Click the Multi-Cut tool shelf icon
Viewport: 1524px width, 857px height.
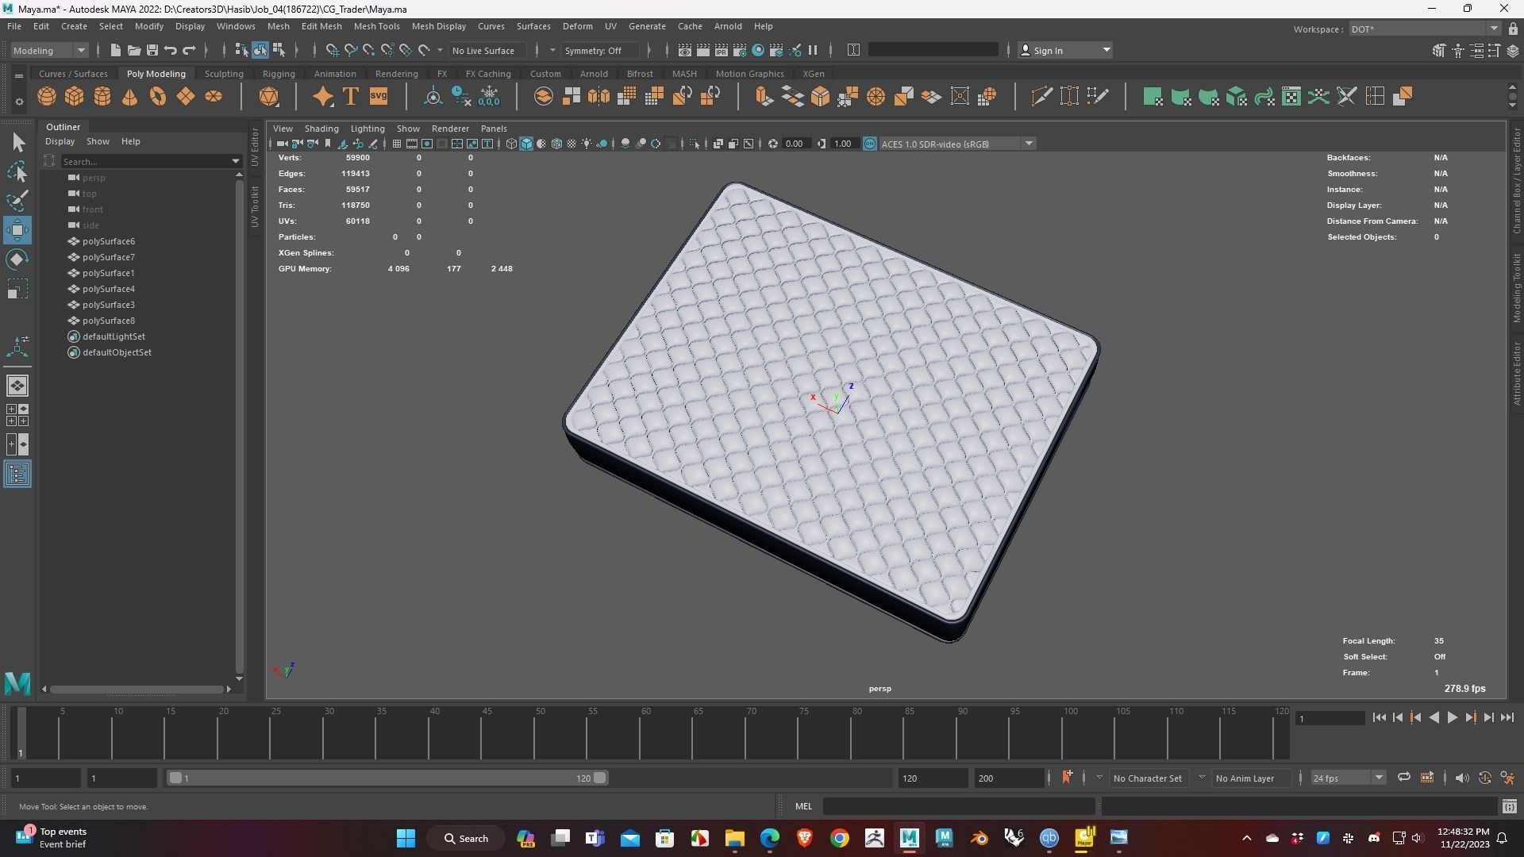tap(1041, 97)
